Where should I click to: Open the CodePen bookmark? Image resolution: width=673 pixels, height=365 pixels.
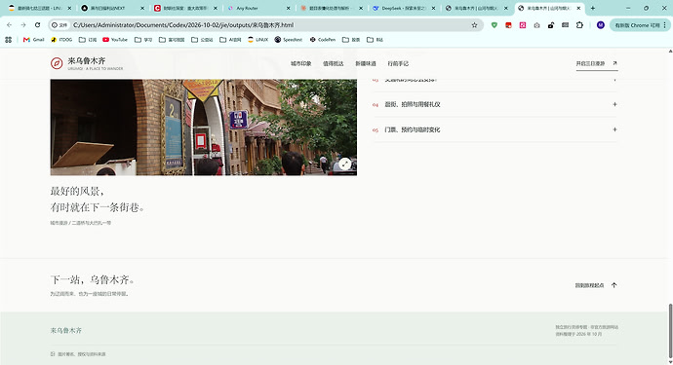coord(322,39)
